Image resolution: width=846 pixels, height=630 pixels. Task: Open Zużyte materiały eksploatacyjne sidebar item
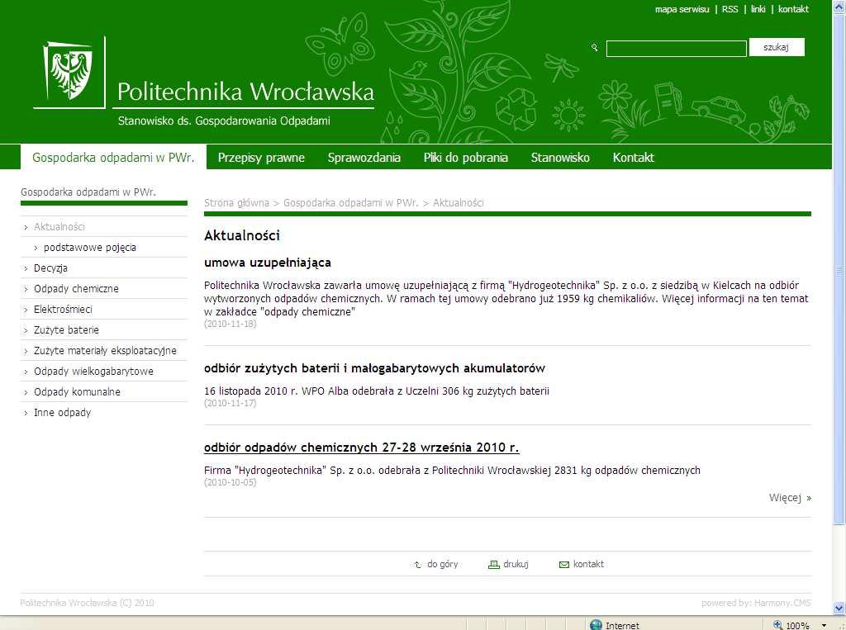click(105, 351)
